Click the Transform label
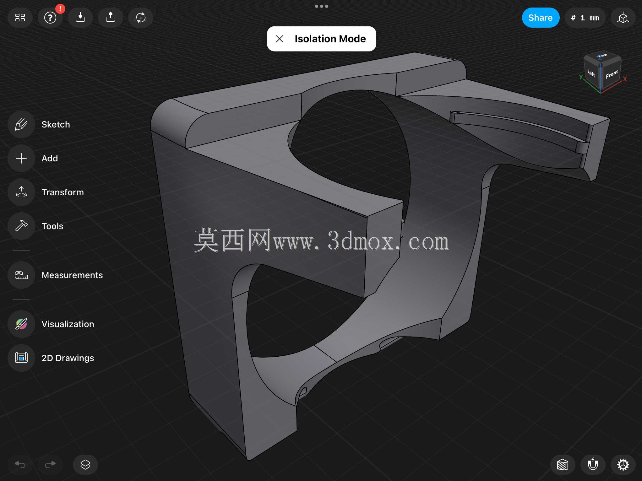The height and width of the screenshot is (481, 642). (x=63, y=192)
